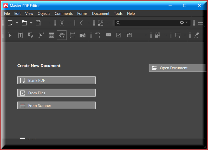Select the Edit vector objects tool

point(41,35)
